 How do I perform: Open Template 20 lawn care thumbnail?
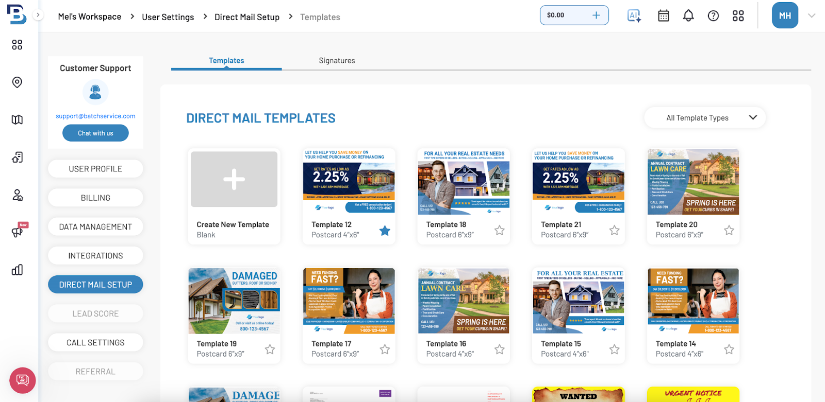(x=693, y=182)
